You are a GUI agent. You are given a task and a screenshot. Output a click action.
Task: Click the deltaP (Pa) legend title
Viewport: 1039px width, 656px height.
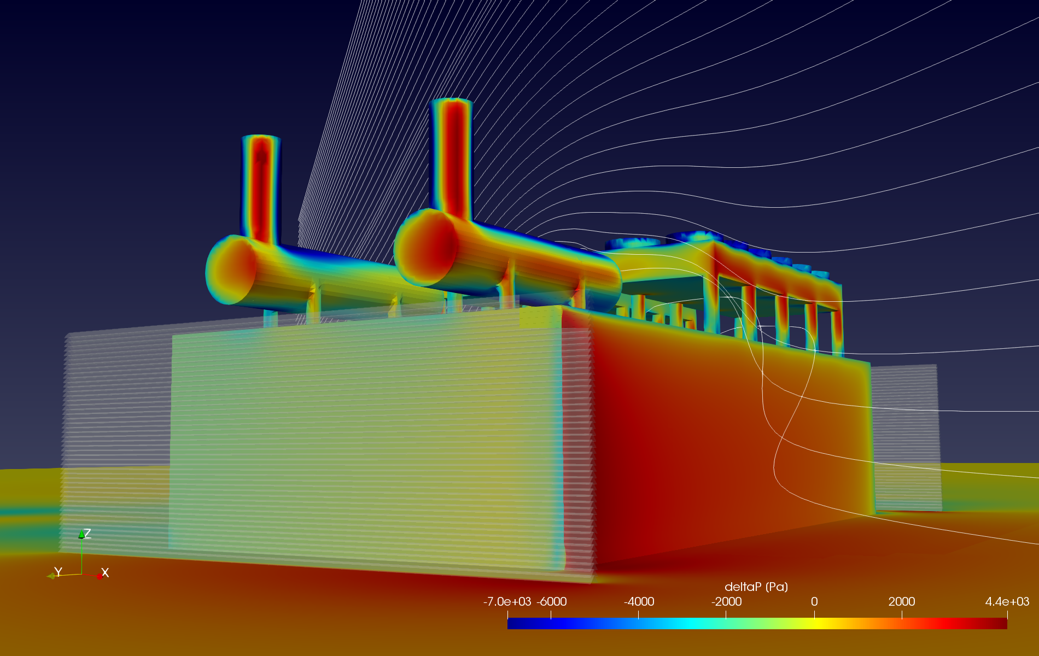756,587
